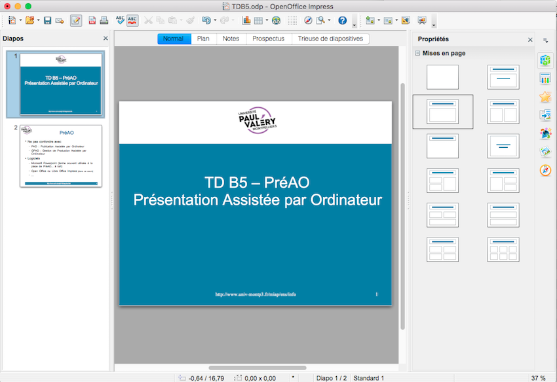Choose the Title Only layout
Viewport: 557px width, 382px height.
point(442,146)
